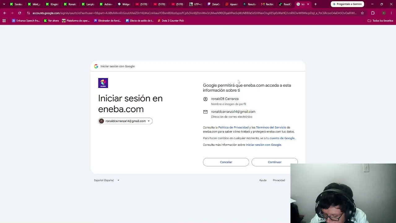396x223 pixels.
Task: Click the address bar URL
Action: 194,13
